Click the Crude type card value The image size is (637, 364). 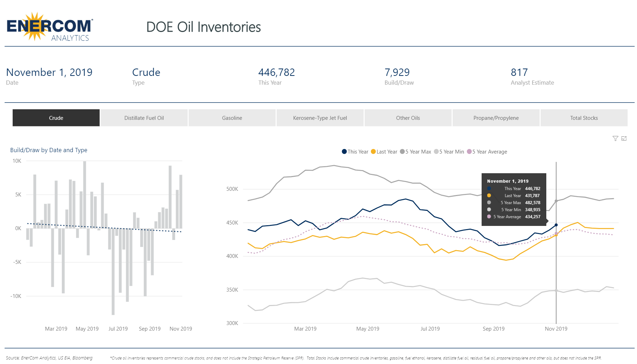(146, 72)
